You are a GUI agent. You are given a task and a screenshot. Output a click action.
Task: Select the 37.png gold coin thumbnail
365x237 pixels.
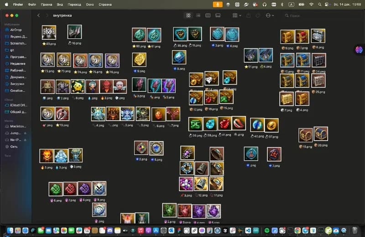(x=271, y=125)
